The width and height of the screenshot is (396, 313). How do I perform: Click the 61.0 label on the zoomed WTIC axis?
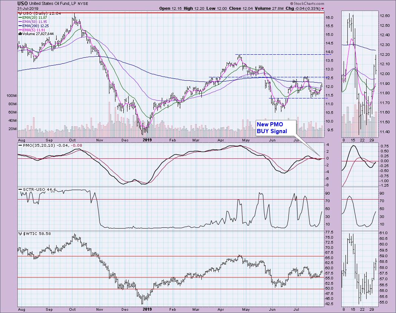[x=384, y=233]
